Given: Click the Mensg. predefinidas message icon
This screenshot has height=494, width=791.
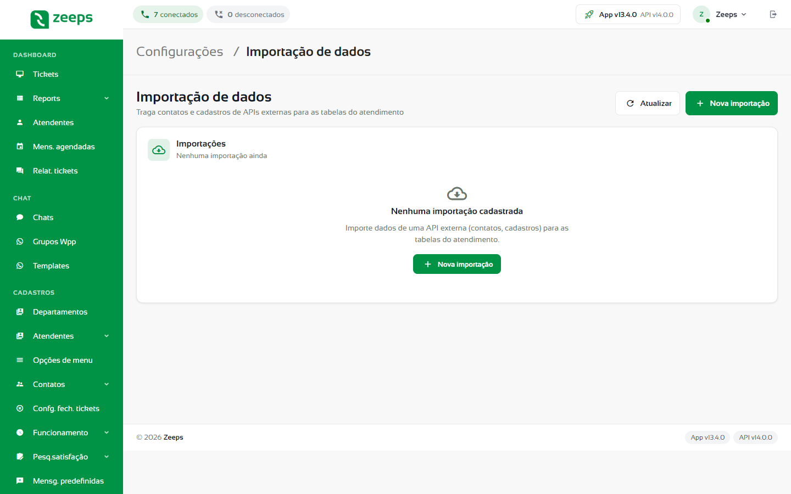Looking at the screenshot, I should (x=20, y=481).
